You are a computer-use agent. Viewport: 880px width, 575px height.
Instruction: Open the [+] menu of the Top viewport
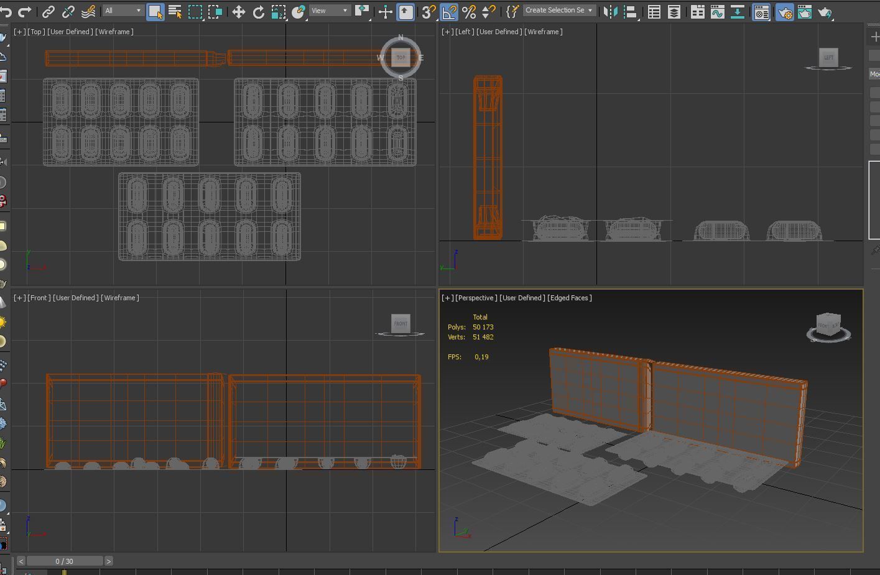[20, 32]
